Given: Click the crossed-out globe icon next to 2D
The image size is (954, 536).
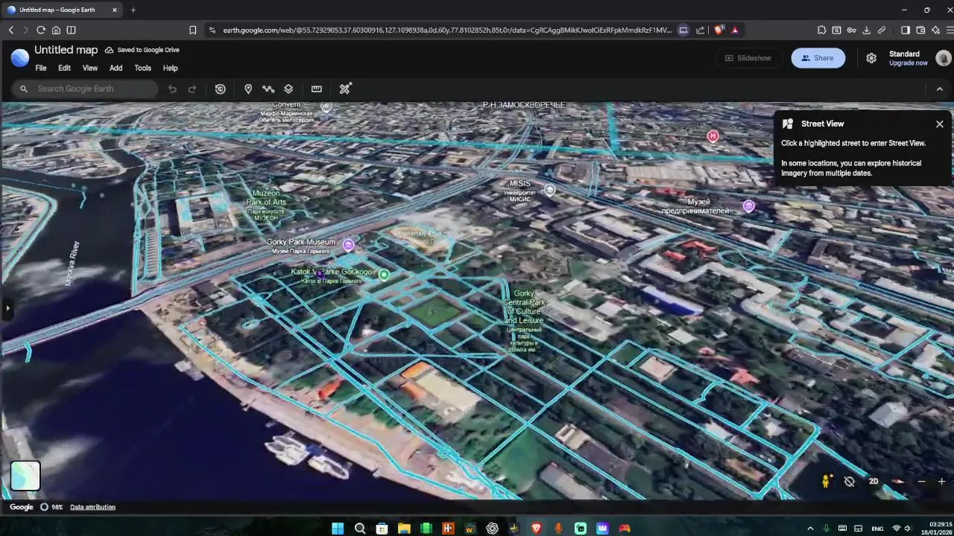Looking at the screenshot, I should (850, 482).
